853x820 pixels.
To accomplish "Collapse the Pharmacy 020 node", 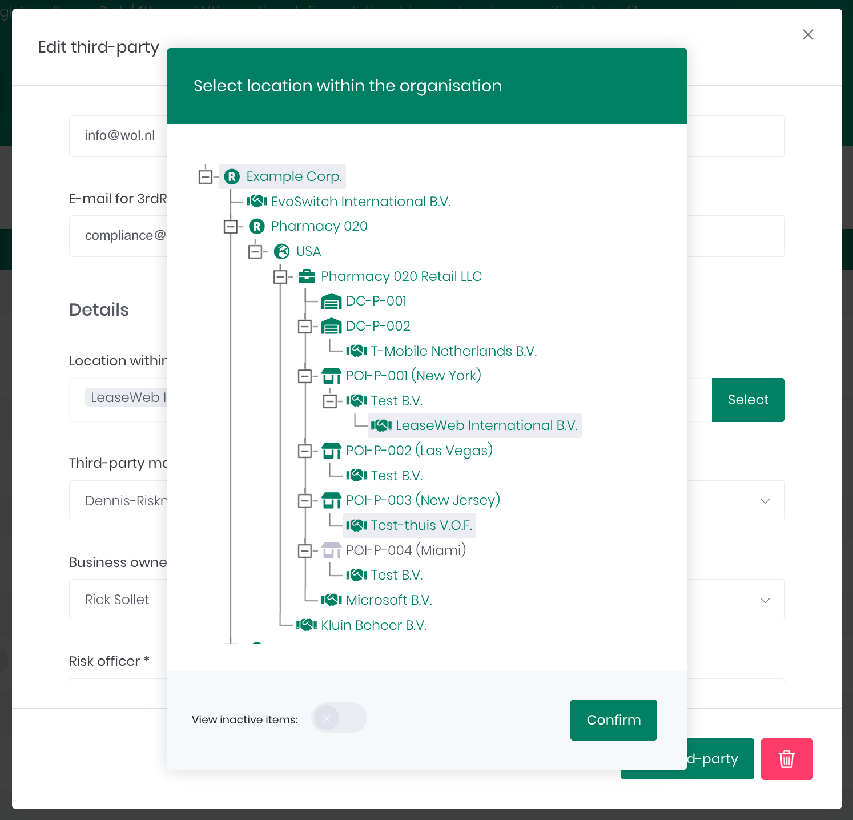I will tap(231, 227).
